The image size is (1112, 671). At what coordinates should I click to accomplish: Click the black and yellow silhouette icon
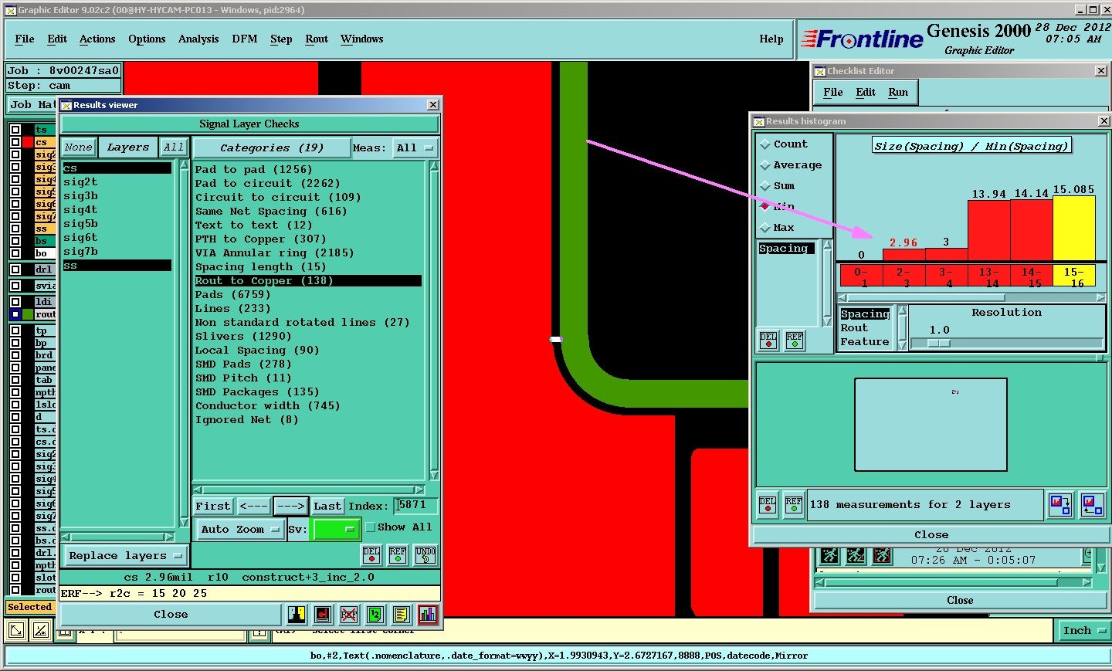tap(297, 615)
